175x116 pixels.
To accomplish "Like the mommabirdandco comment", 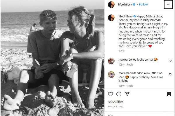I will click(170, 75).
